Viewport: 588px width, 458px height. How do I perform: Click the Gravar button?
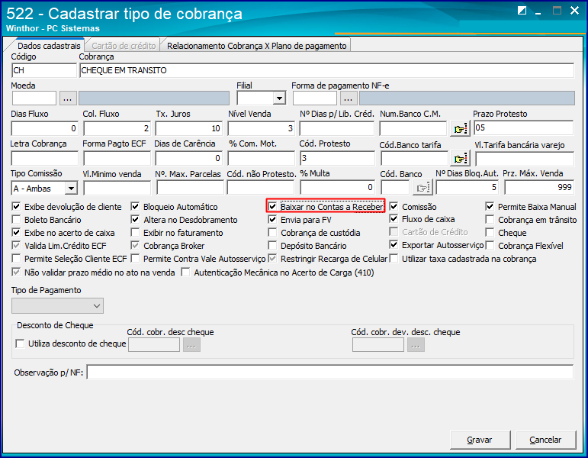coord(480,440)
